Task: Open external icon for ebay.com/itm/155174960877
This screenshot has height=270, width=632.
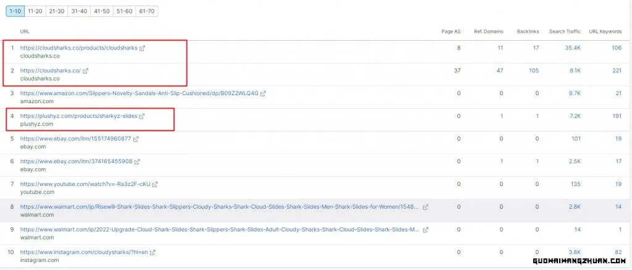Action: click(x=136, y=139)
